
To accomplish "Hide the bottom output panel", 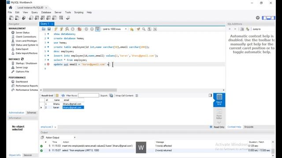I will (x=268, y=18).
